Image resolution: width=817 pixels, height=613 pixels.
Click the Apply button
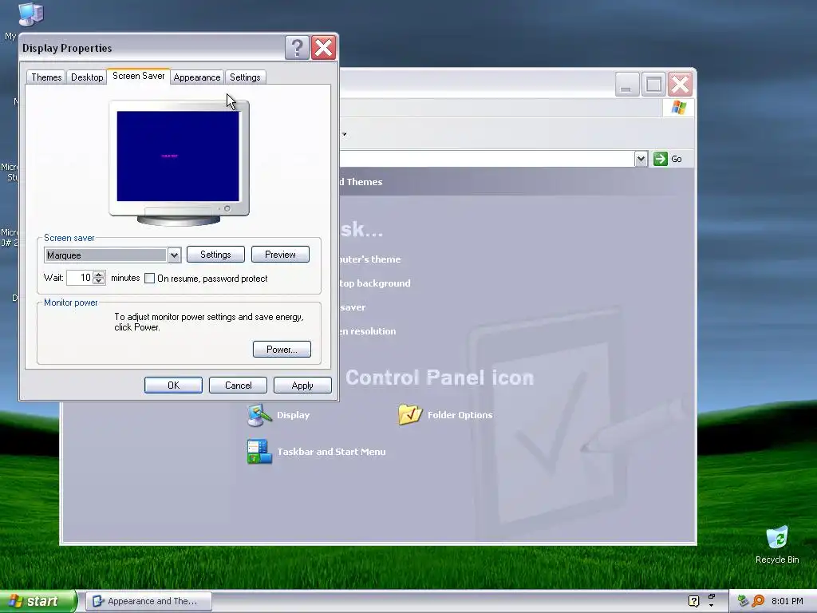[302, 386]
